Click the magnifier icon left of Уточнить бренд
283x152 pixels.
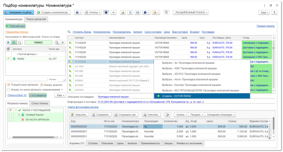(69, 32)
